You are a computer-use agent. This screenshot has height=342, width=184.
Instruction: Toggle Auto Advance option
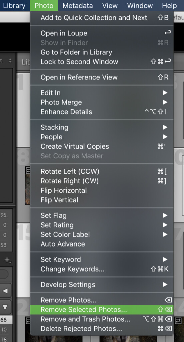click(x=102, y=244)
